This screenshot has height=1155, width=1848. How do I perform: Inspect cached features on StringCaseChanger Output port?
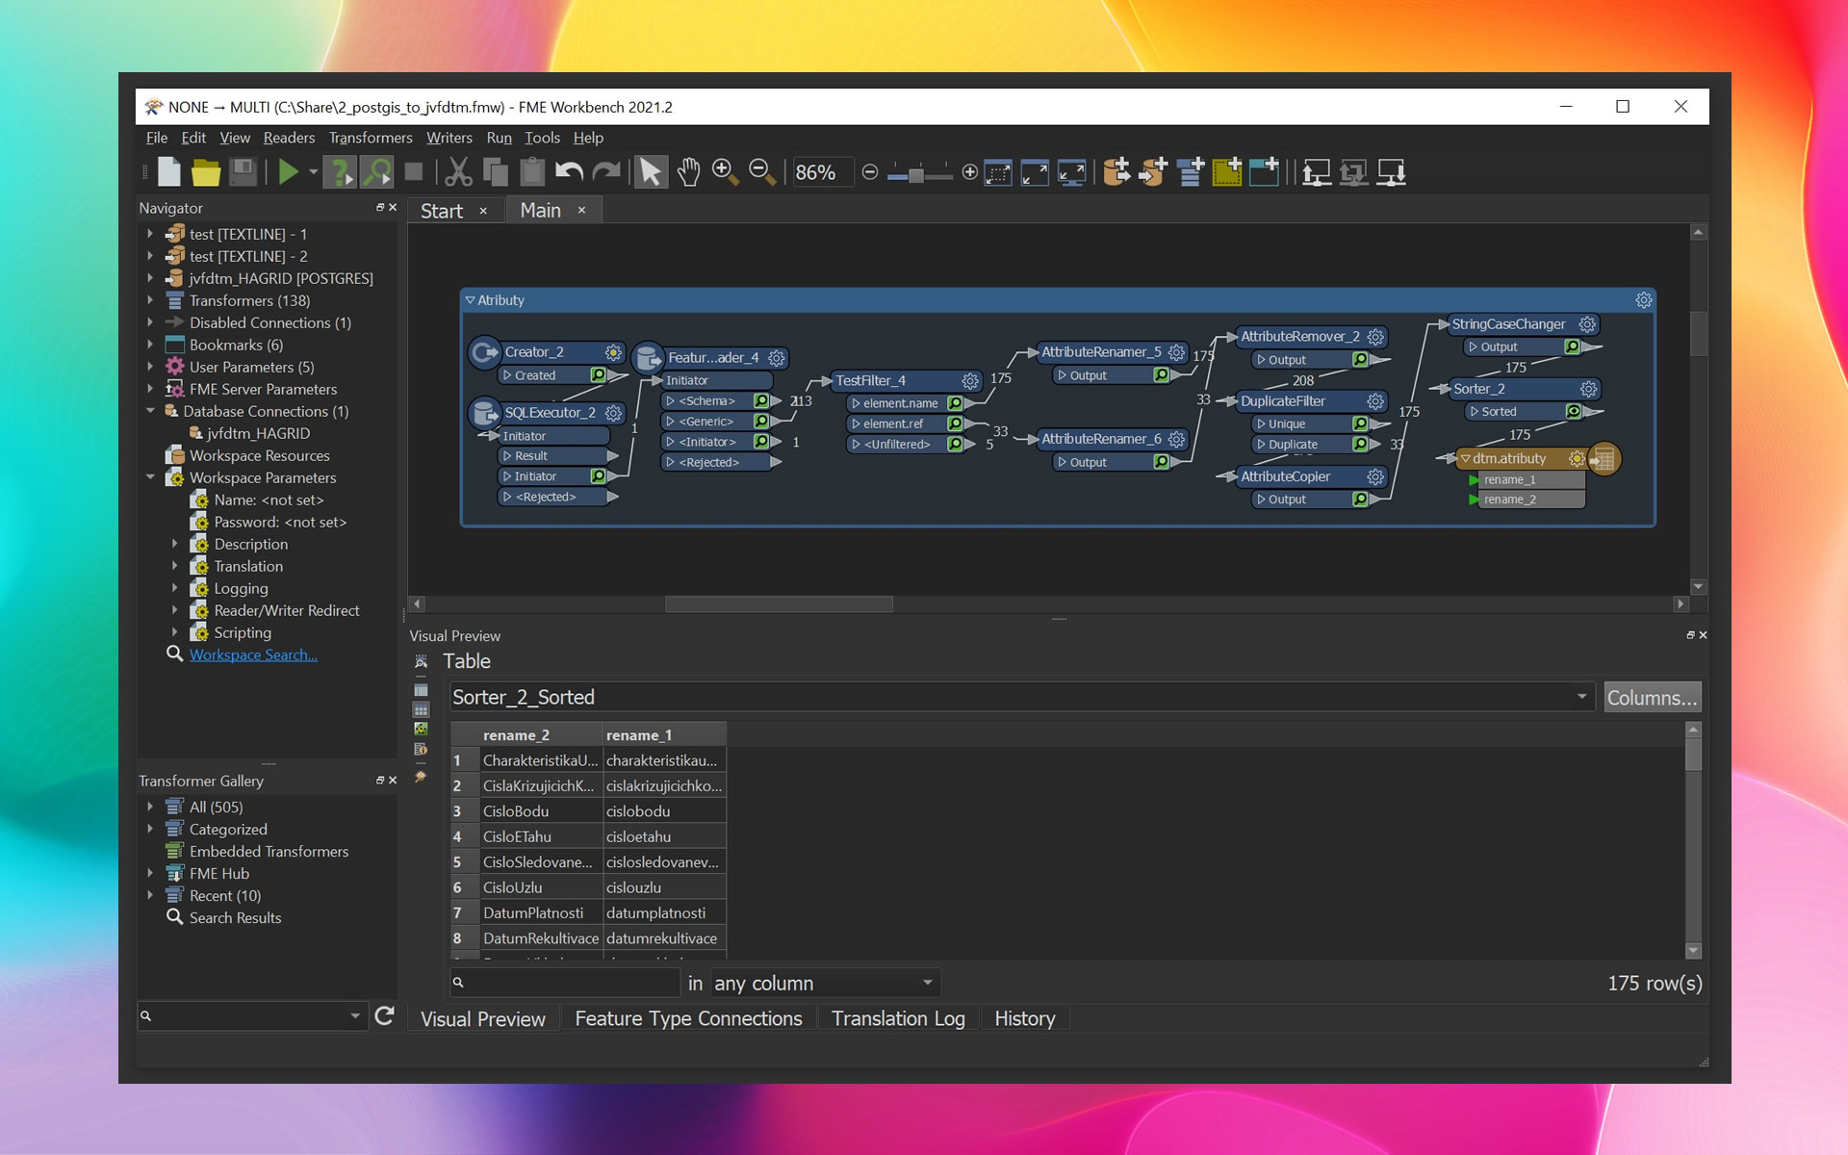1572,346
